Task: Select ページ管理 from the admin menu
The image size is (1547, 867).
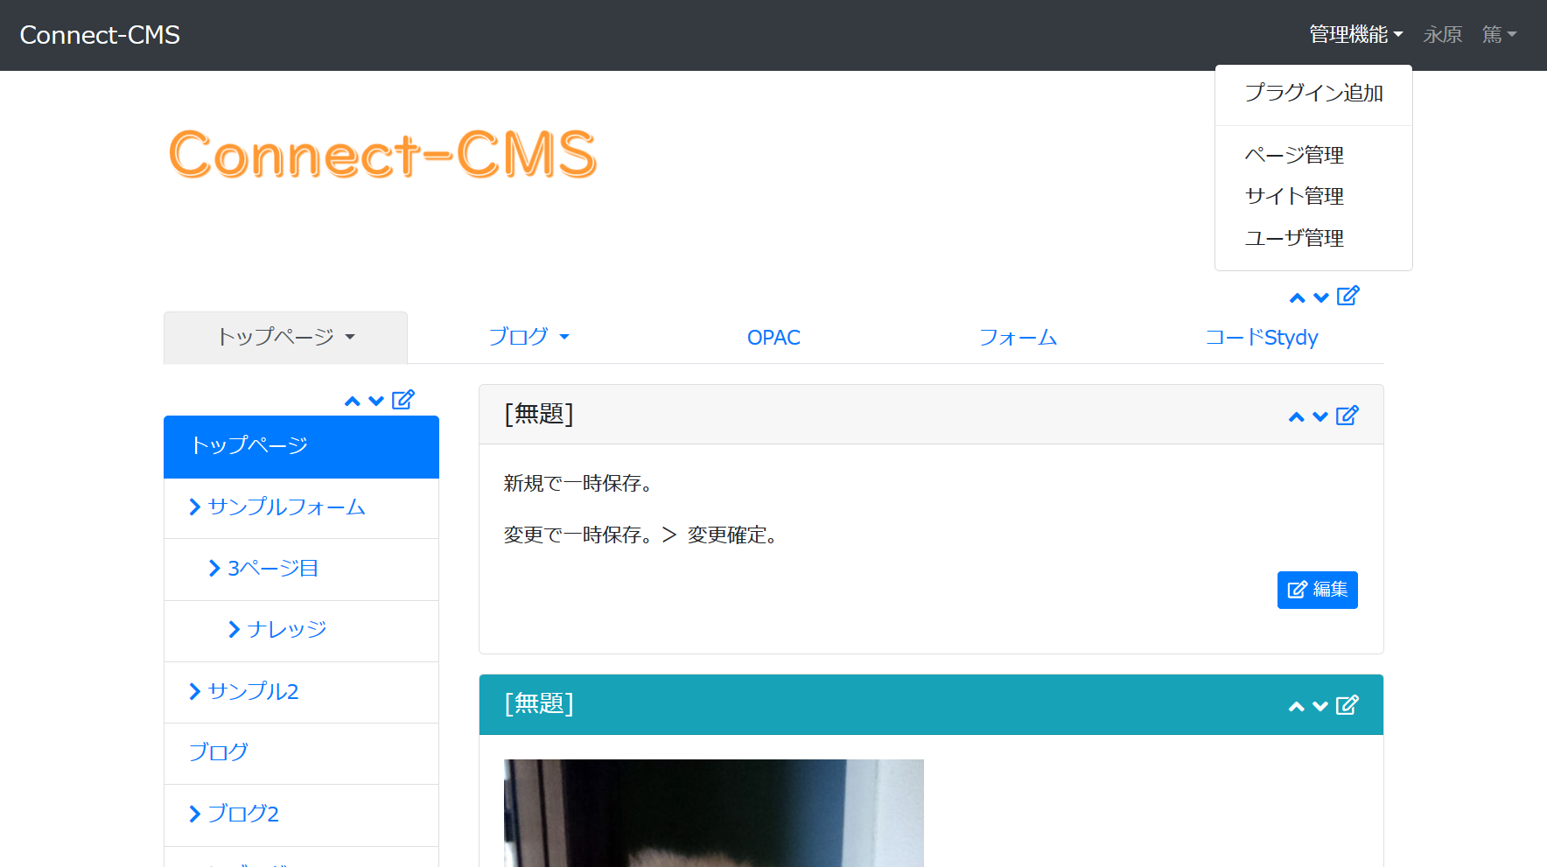Action: click(x=1294, y=155)
